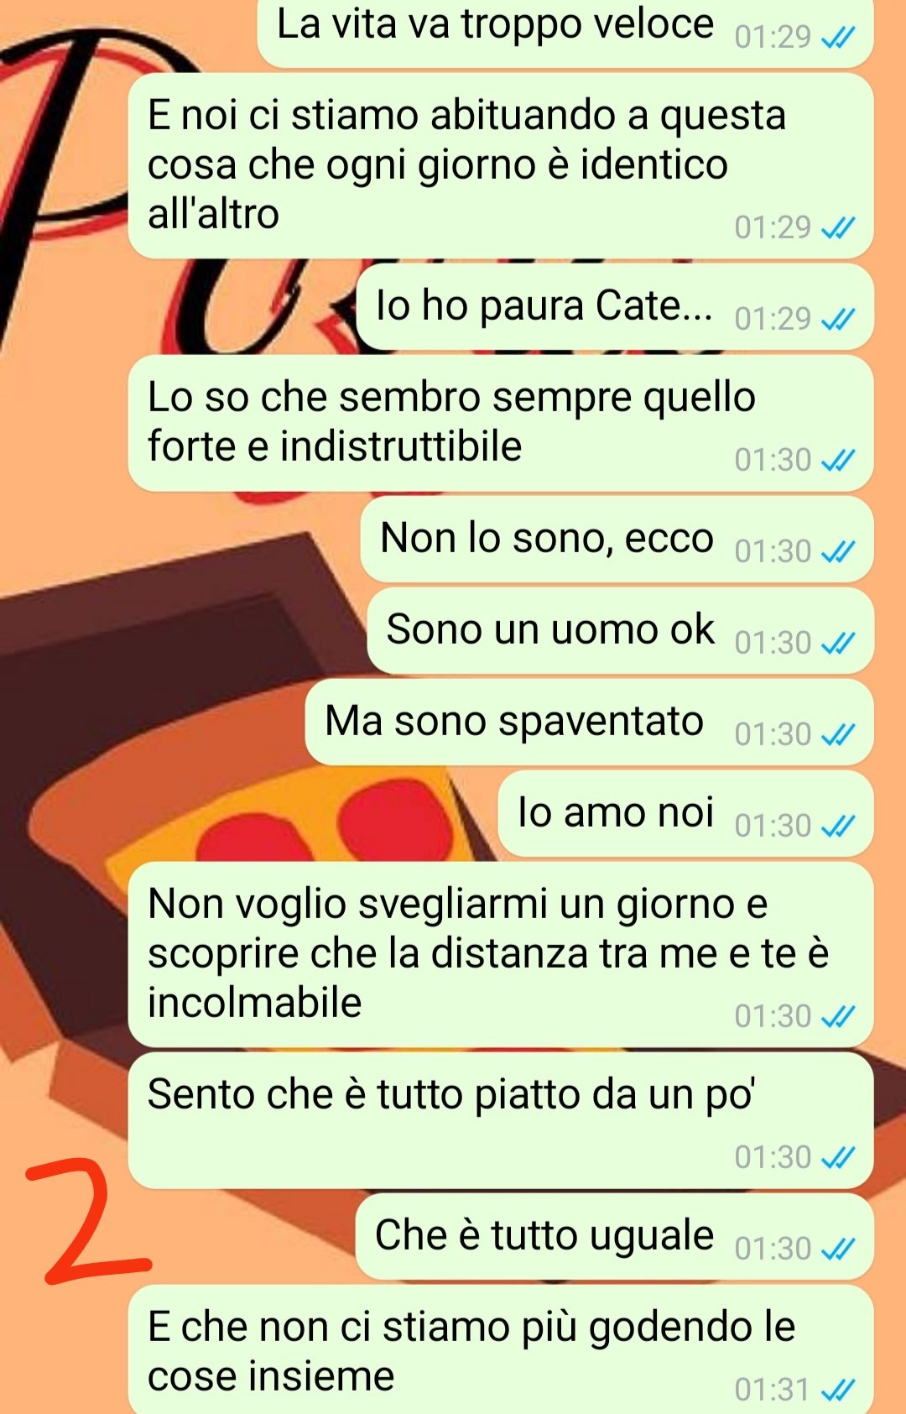Select the "La vita va troppo veloce" message

[x=565, y=32]
